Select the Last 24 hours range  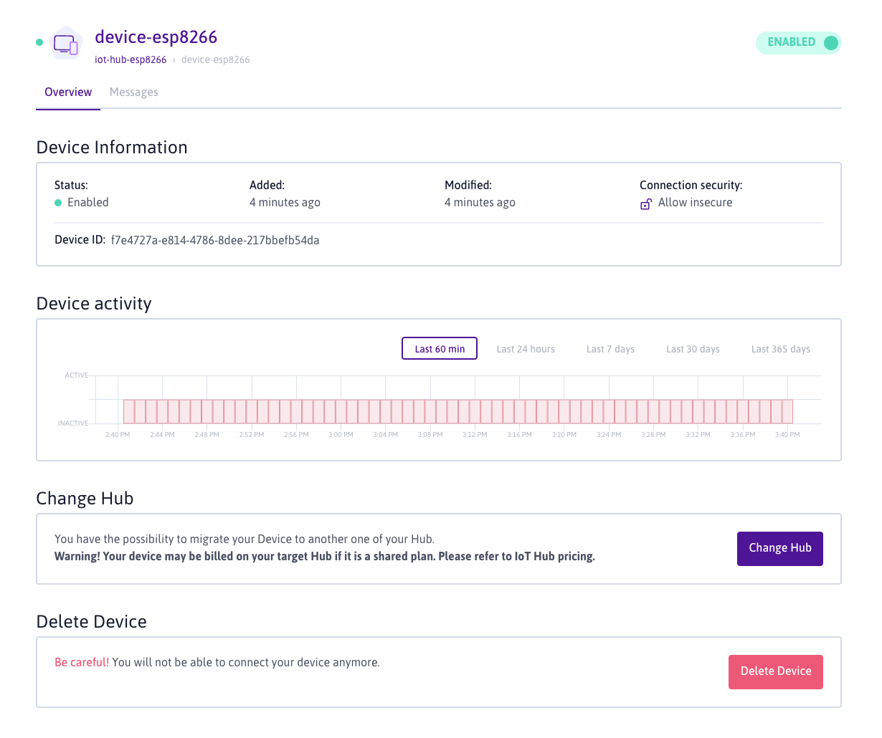pyautogui.click(x=526, y=349)
